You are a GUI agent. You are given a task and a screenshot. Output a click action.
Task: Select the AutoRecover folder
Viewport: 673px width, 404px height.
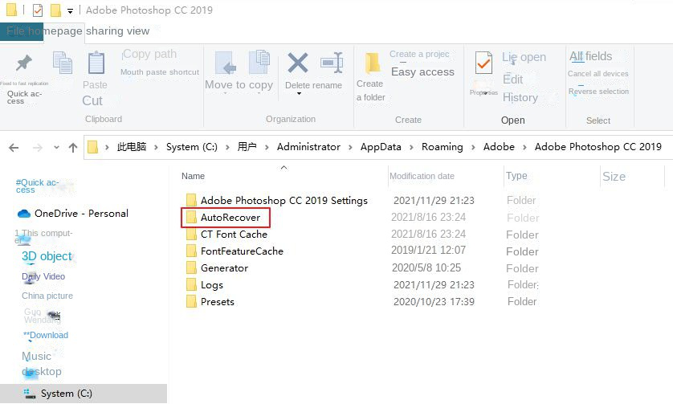tap(230, 218)
